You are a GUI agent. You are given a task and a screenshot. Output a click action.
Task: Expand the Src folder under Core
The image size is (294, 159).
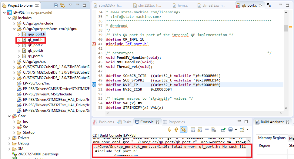[14, 127]
